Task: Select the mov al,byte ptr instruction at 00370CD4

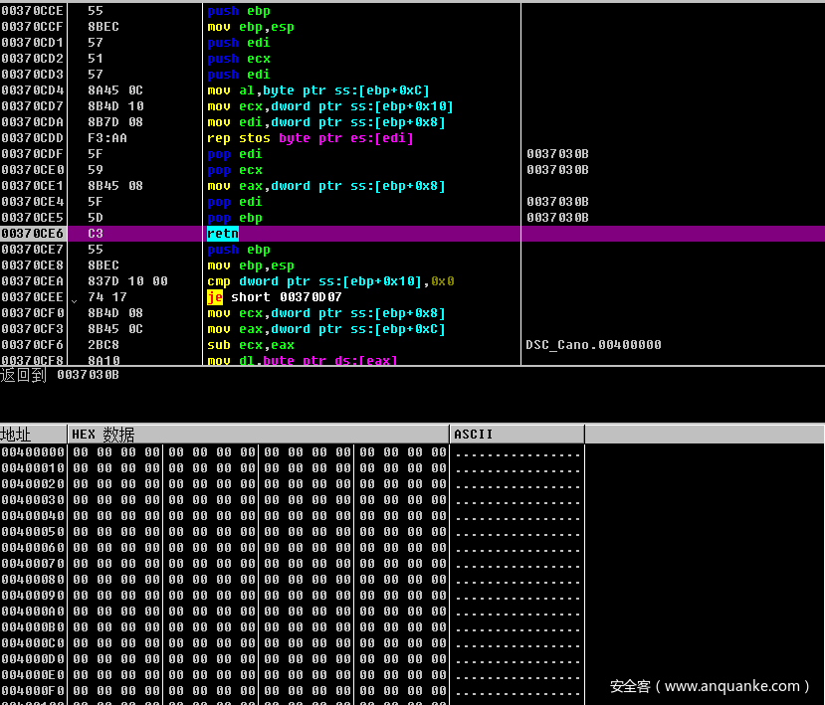Action: (x=317, y=90)
